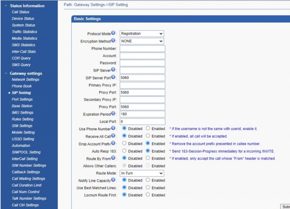Set Auto Resp 183 to Disabled
Image resolution: width=290 pixels, height=209 pixels.
click(124, 151)
